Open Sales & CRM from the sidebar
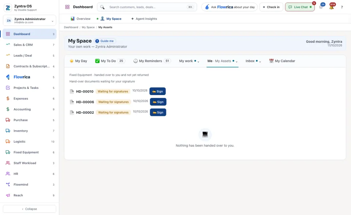 [x=30, y=45]
